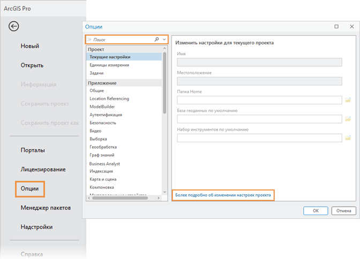Open Менеджер пакетов page
360x259 pixels.
46,208
